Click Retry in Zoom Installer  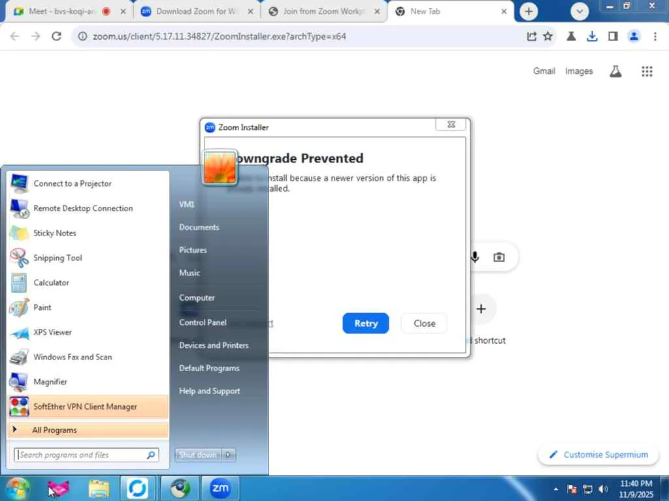(x=366, y=324)
